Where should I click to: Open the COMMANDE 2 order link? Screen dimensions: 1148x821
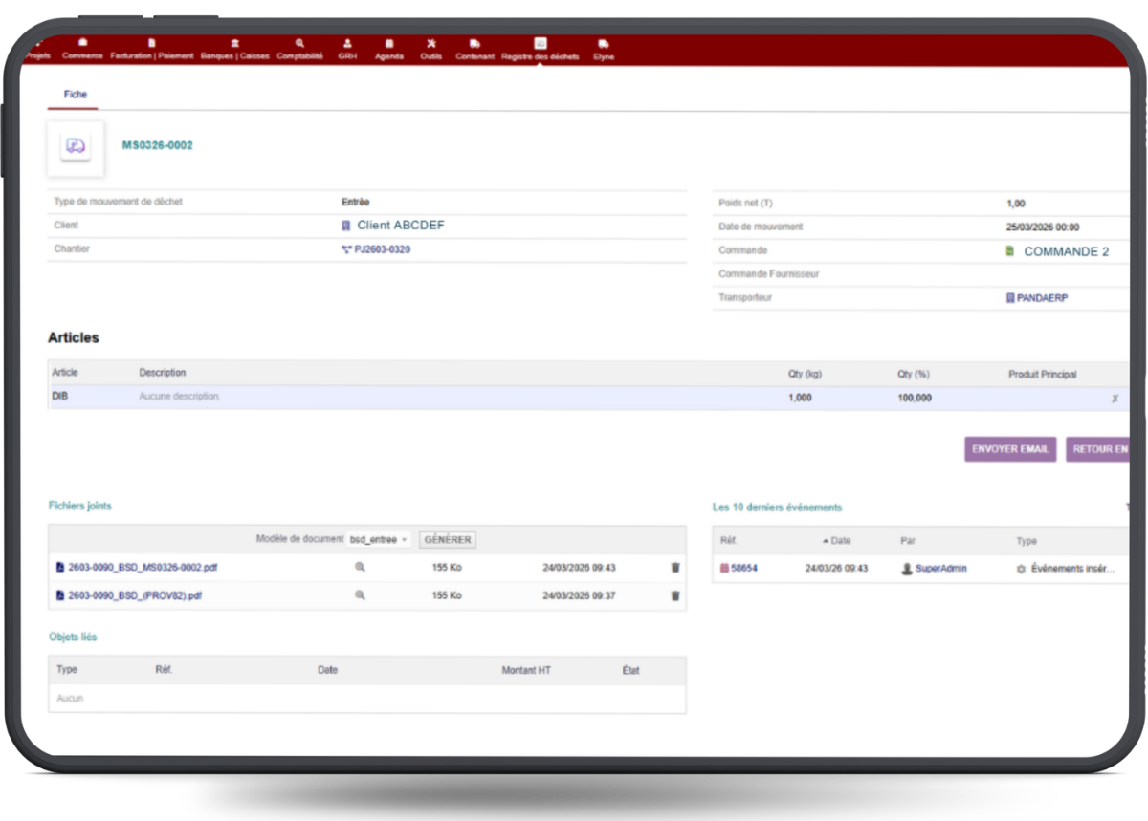pyautogui.click(x=1066, y=251)
